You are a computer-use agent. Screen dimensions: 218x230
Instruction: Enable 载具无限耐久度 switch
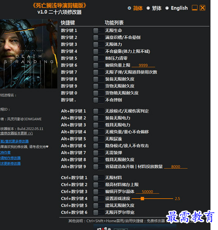point(98,160)
